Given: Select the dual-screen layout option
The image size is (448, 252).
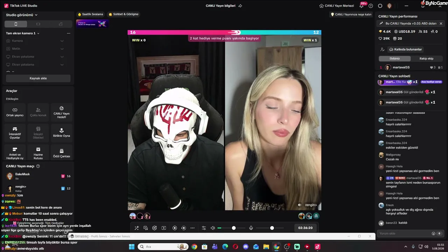Looking at the screenshot, I should pyautogui.click(x=61, y=24).
